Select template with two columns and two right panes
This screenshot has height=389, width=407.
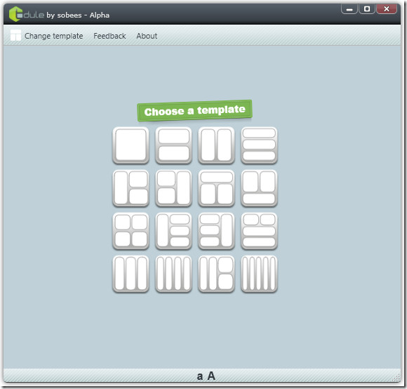tap(216, 273)
